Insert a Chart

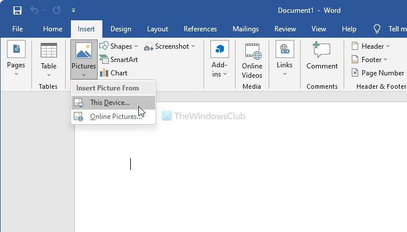114,73
